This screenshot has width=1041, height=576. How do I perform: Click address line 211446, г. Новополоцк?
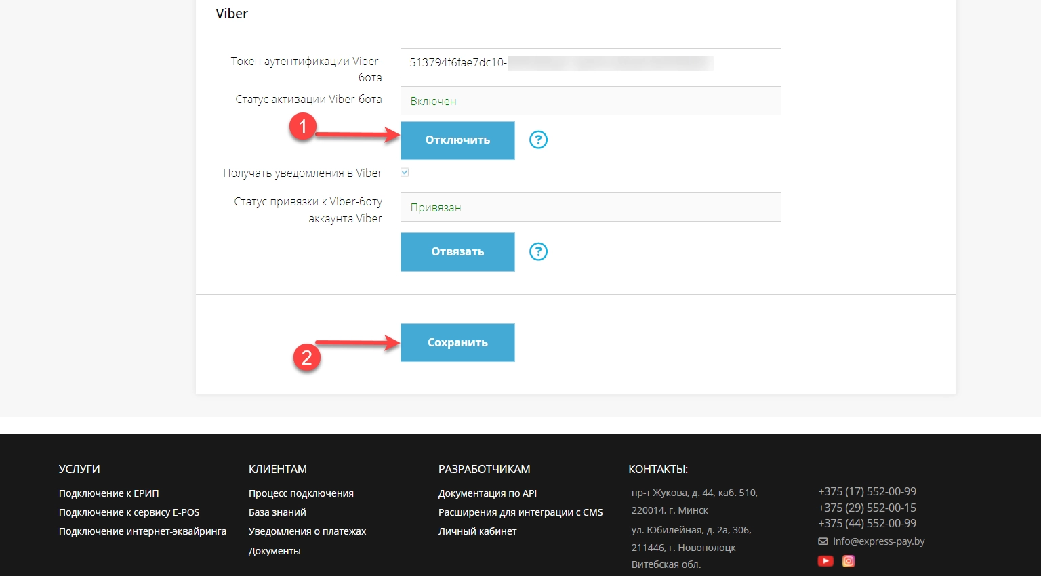coord(683,548)
